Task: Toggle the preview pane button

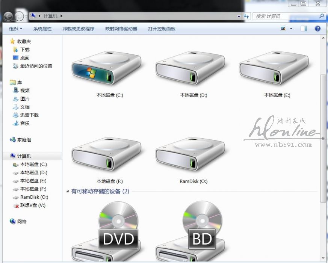Action: tap(304, 29)
